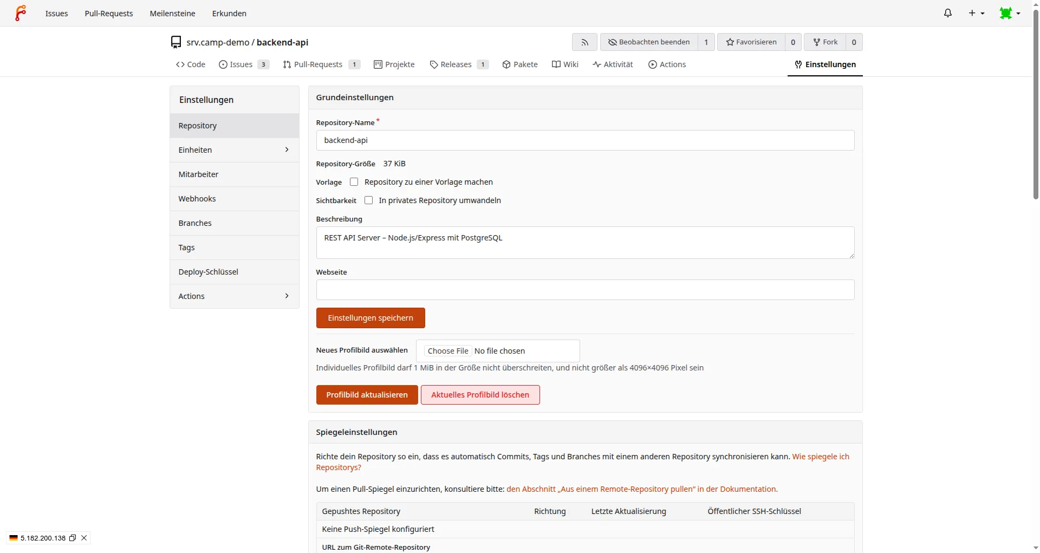Open the Actions tab in repository header

[667, 64]
